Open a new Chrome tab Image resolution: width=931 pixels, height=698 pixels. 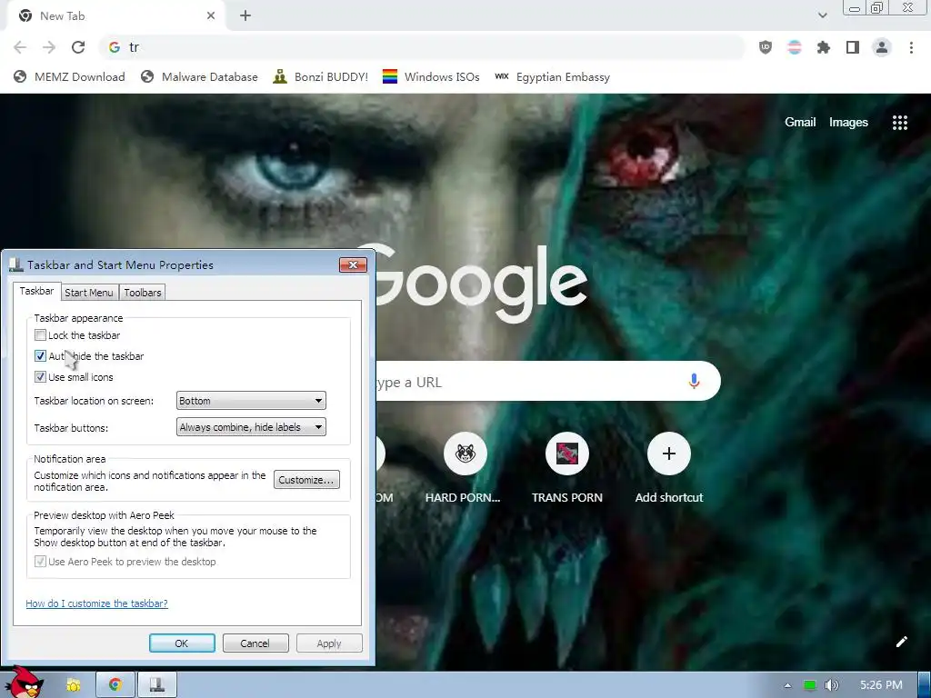[245, 16]
